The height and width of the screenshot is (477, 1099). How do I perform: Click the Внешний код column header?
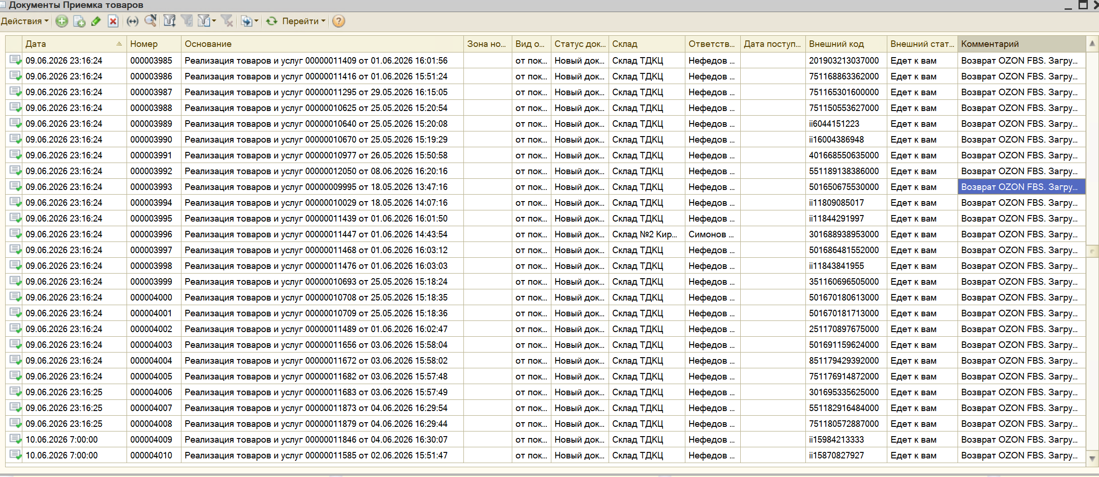click(x=846, y=44)
